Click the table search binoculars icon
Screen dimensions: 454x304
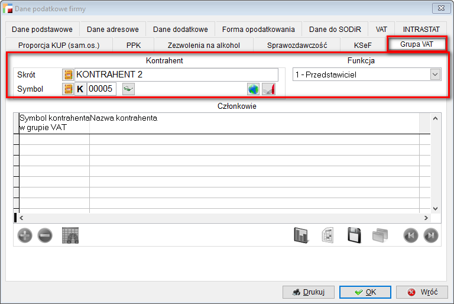(70, 235)
